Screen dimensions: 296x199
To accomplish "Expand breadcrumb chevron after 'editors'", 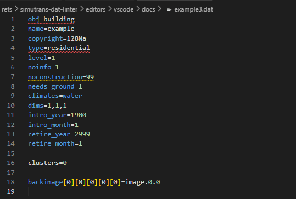I will [110, 9].
